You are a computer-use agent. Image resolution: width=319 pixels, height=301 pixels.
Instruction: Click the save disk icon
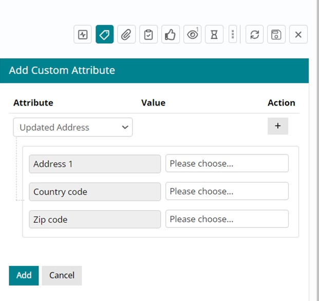(x=276, y=35)
